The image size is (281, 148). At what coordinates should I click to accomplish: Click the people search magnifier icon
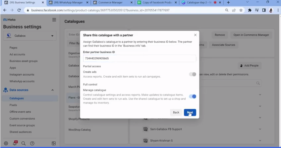(x=258, y=83)
